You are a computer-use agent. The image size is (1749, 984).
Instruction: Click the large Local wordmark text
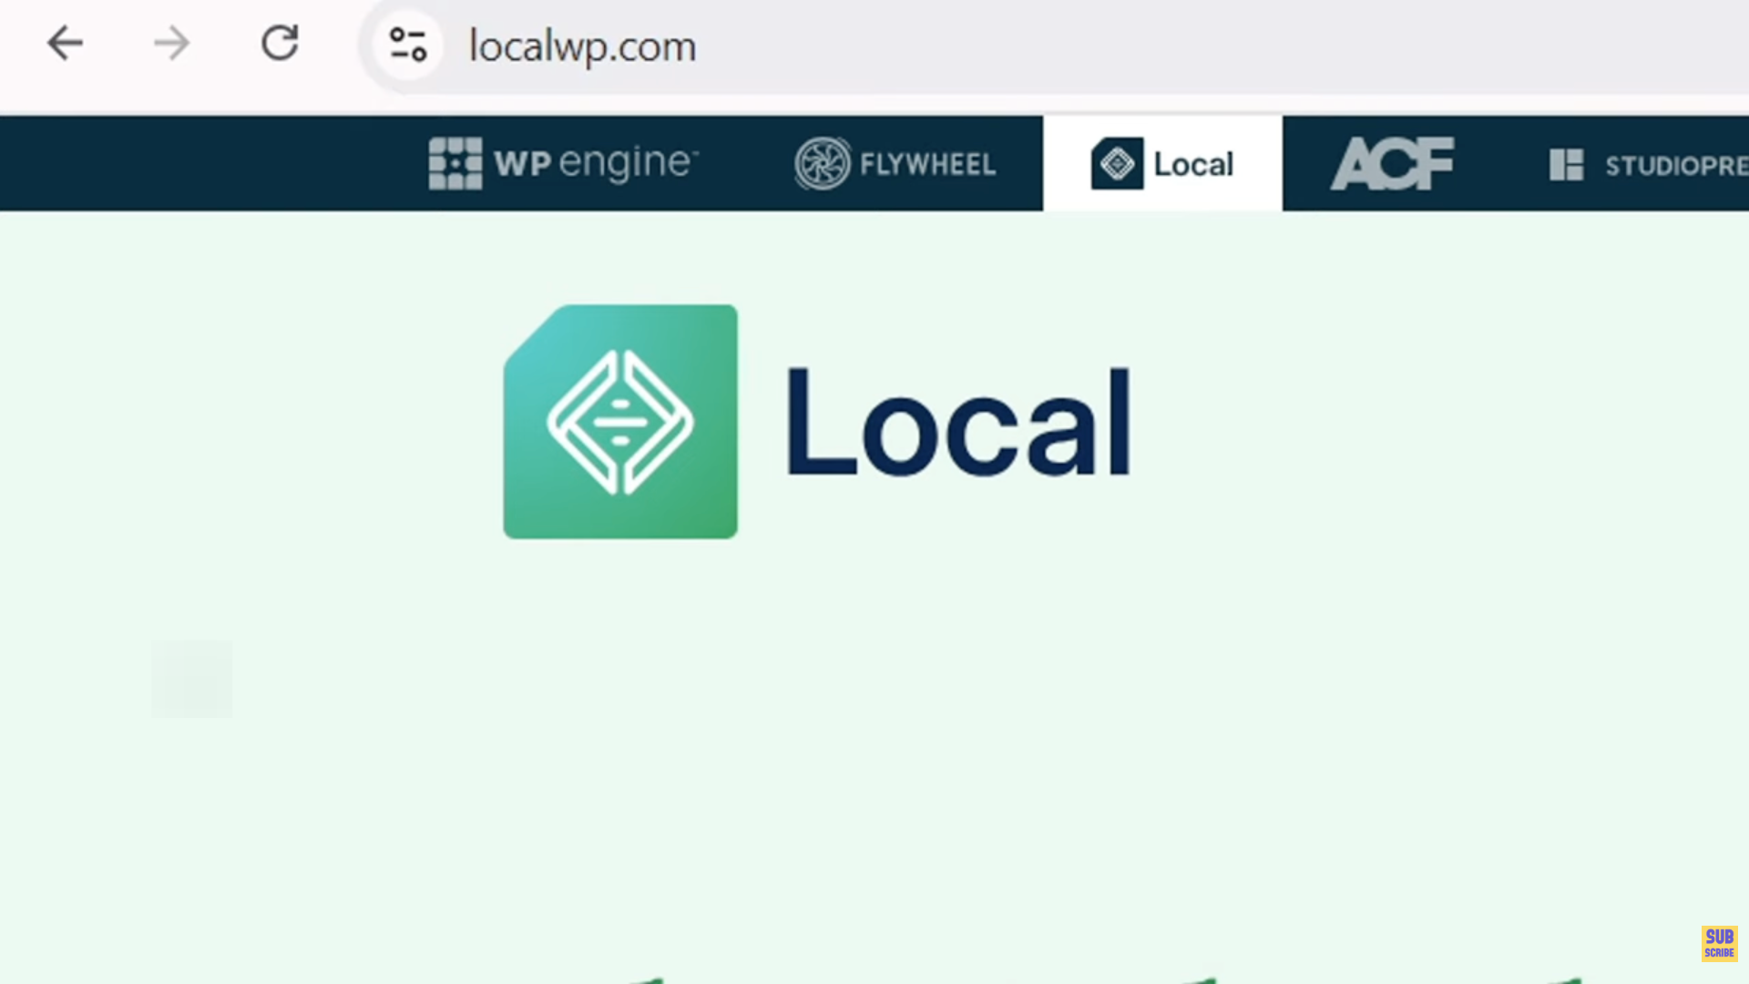click(958, 422)
